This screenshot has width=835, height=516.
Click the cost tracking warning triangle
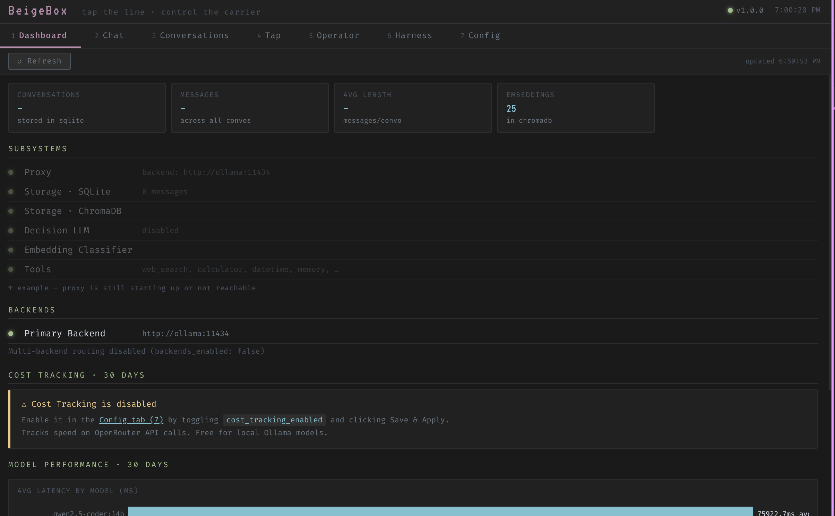pos(24,405)
